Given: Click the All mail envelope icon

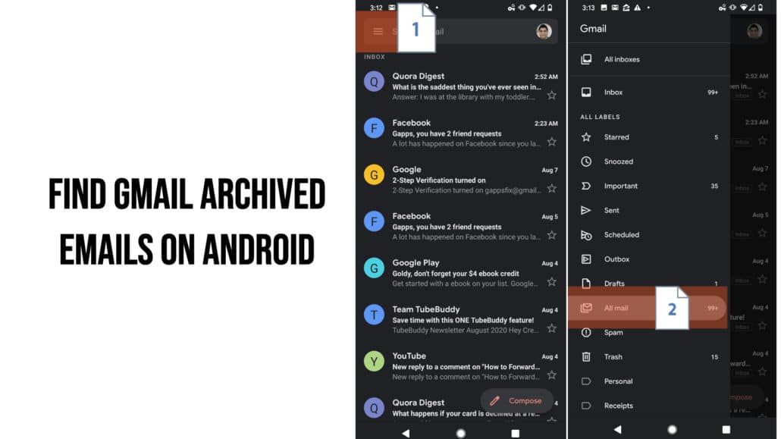Looking at the screenshot, I should (x=586, y=308).
